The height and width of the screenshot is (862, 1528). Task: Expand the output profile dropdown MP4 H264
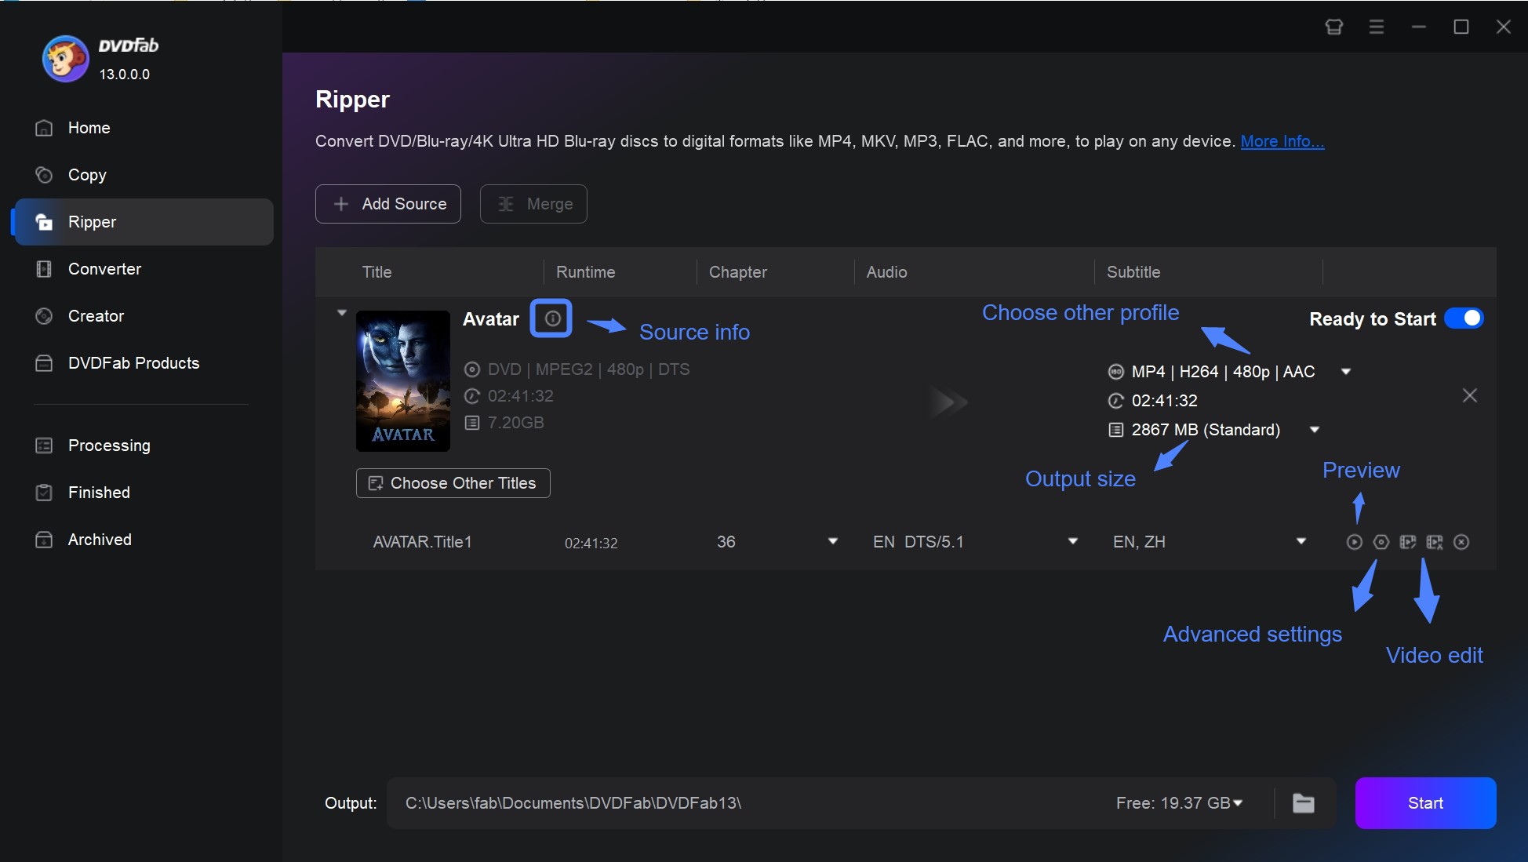[x=1348, y=371]
